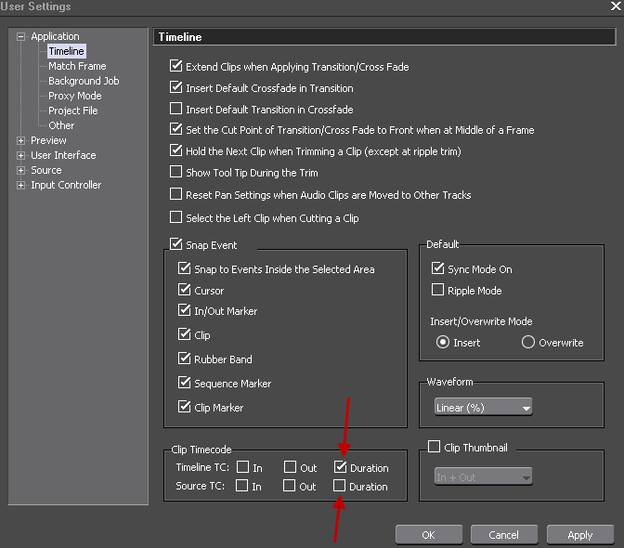Enable Ripple Mode checkbox
This screenshot has width=624, height=548.
(438, 291)
